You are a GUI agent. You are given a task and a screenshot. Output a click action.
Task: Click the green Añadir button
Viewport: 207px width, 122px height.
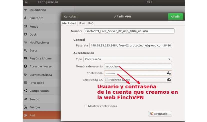(x=175, y=16)
